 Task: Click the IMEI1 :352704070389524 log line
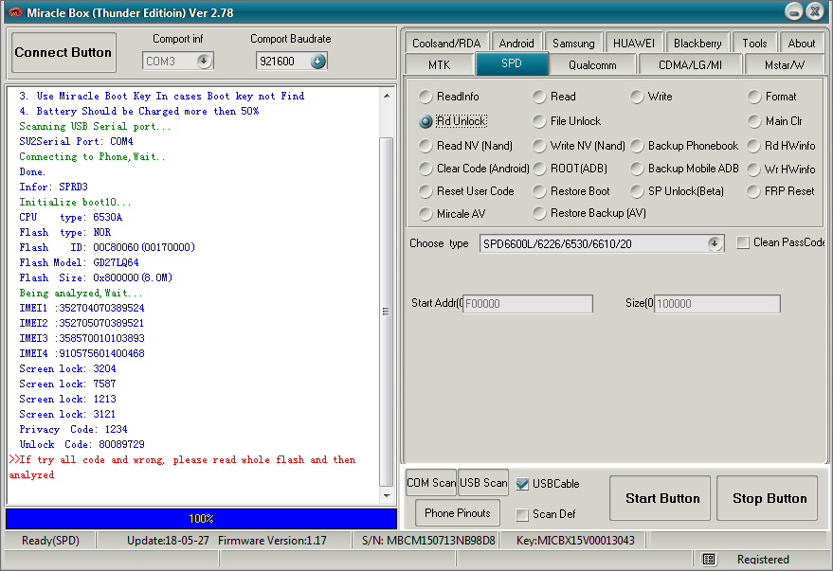click(x=81, y=308)
